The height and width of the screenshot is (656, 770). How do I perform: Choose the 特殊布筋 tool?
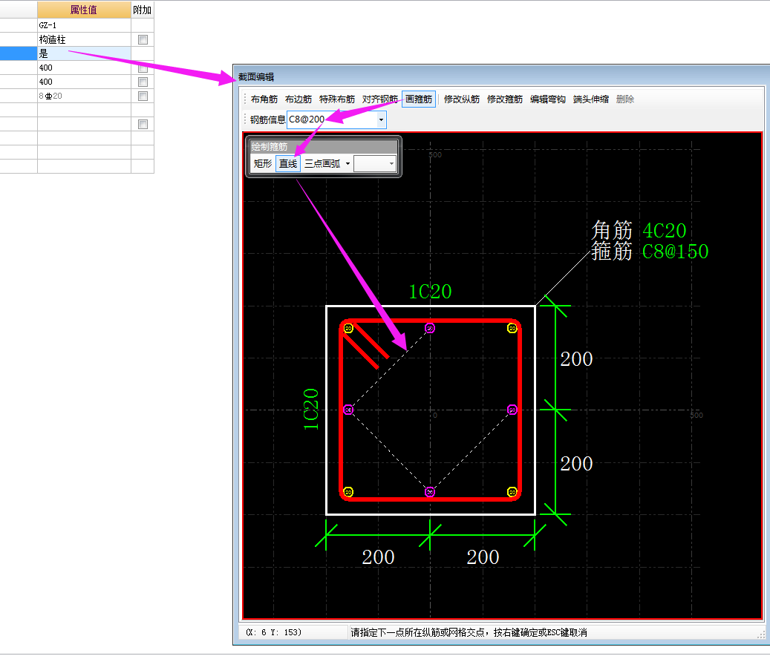click(x=337, y=99)
